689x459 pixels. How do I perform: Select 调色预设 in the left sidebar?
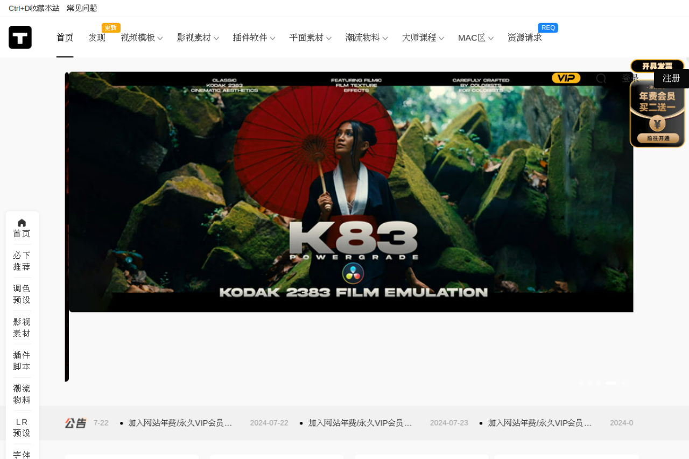pos(22,294)
